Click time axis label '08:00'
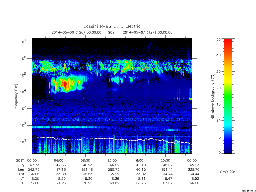256x192 pixels. (85, 160)
